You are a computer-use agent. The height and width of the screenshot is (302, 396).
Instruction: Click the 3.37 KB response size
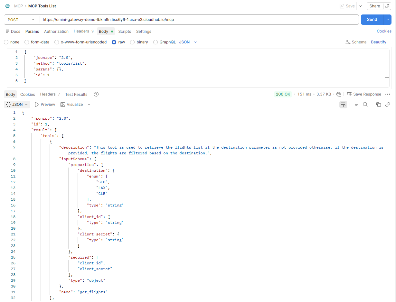pyautogui.click(x=324, y=94)
